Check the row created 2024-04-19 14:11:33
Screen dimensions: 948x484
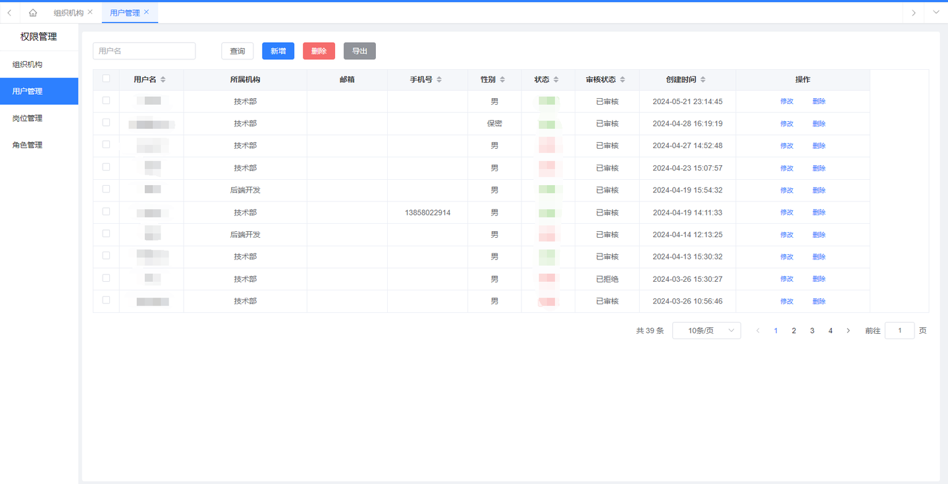pyautogui.click(x=106, y=211)
